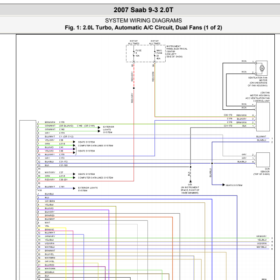The image size is (280, 280).
Task: Click 'RED/GRN' label at control unit pin 4
Action: (241, 115)
